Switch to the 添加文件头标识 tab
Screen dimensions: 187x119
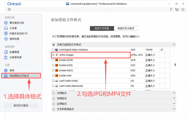126,29
